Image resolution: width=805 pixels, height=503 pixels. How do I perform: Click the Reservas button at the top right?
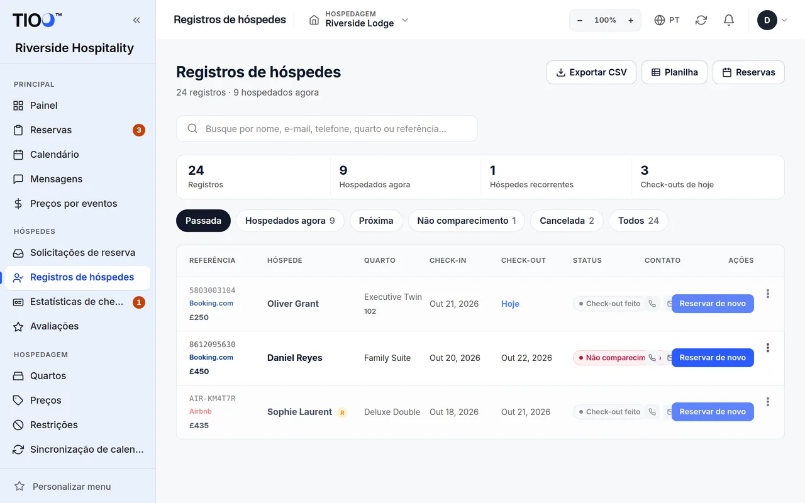tap(748, 72)
